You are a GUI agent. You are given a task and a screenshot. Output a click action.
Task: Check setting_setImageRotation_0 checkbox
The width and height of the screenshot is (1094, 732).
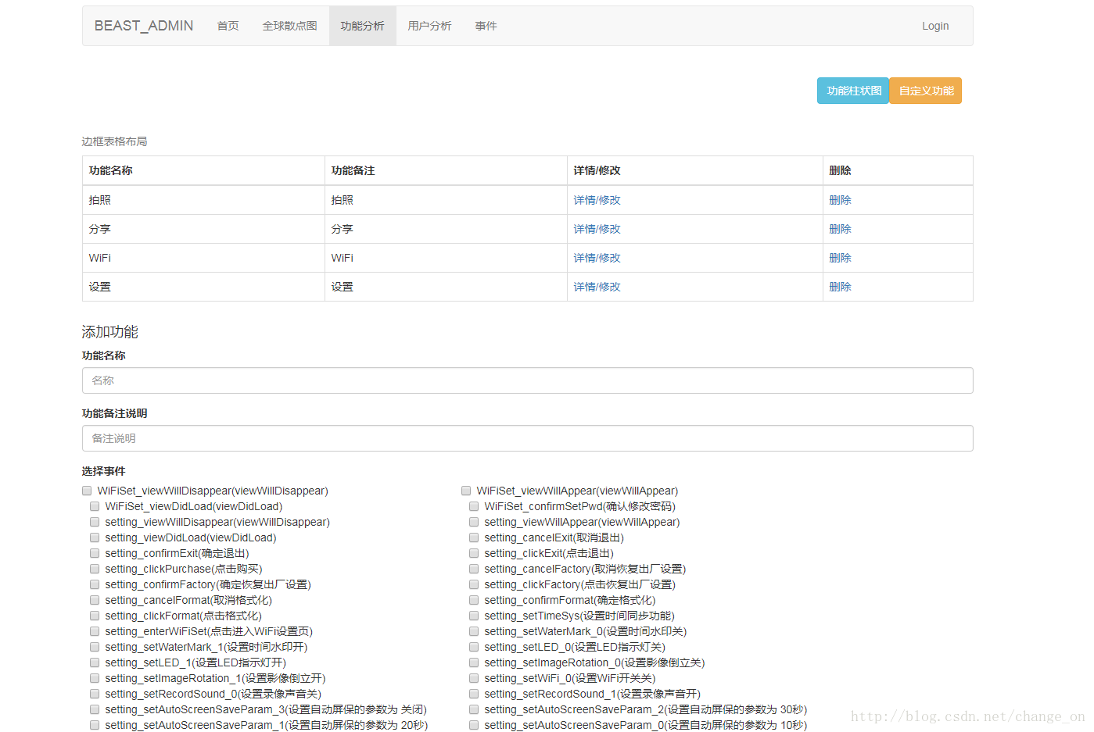click(474, 662)
